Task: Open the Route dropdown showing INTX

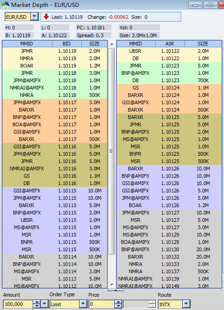Action: pyautogui.click(x=186, y=304)
